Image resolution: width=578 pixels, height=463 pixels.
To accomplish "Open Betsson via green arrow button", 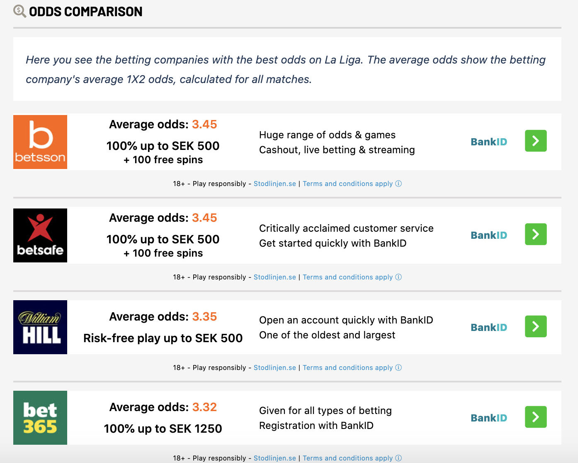I will (536, 141).
